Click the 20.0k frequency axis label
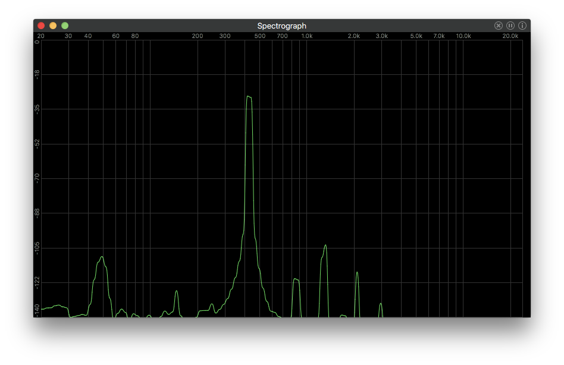 click(x=510, y=36)
